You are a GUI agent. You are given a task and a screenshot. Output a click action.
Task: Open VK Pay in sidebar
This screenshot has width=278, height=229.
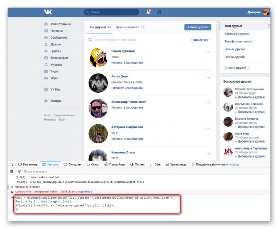[55, 89]
